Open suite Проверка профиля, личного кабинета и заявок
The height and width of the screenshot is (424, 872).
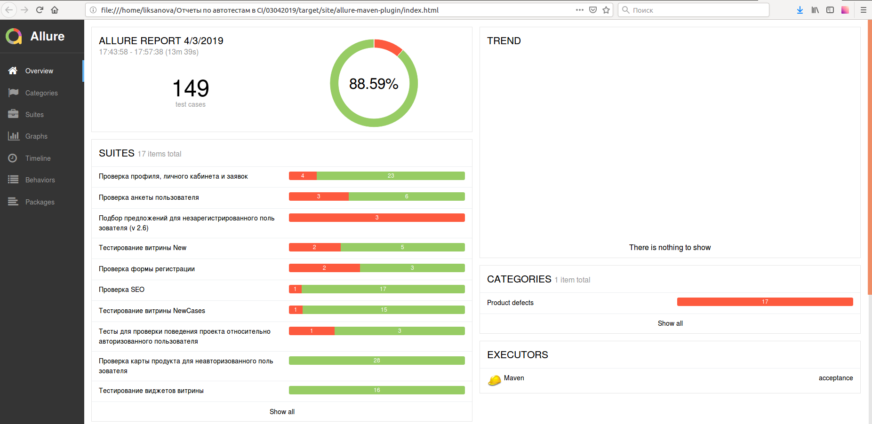282,177
